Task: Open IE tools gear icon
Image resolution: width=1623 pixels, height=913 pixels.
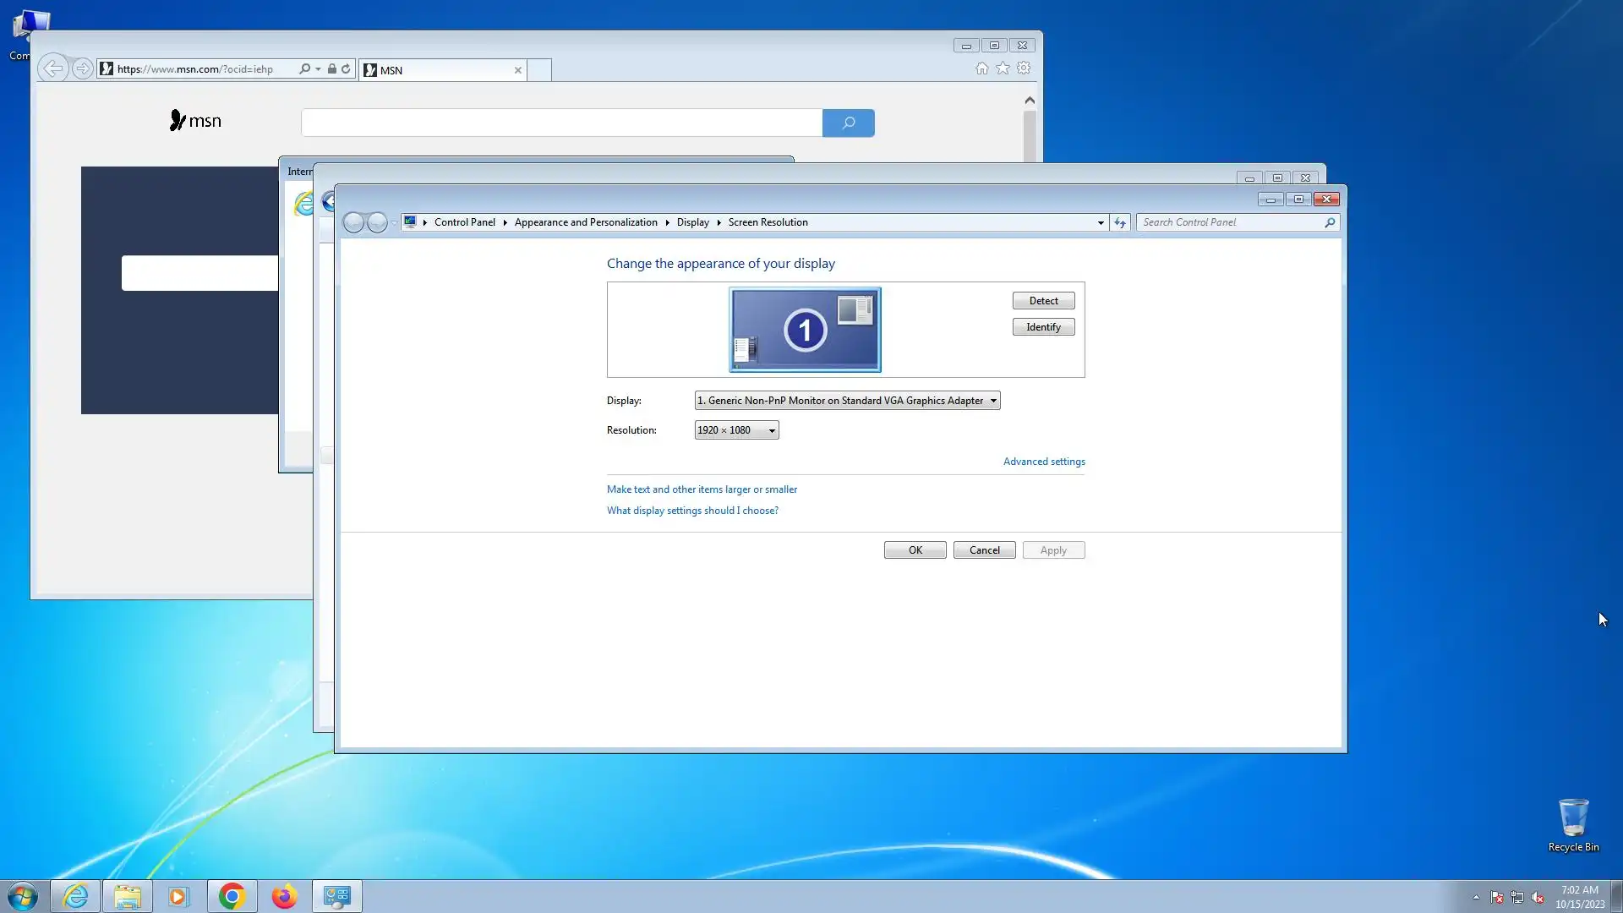Action: (1024, 68)
